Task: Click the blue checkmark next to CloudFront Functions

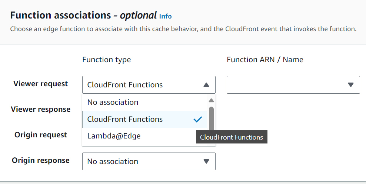Action: click(x=198, y=119)
